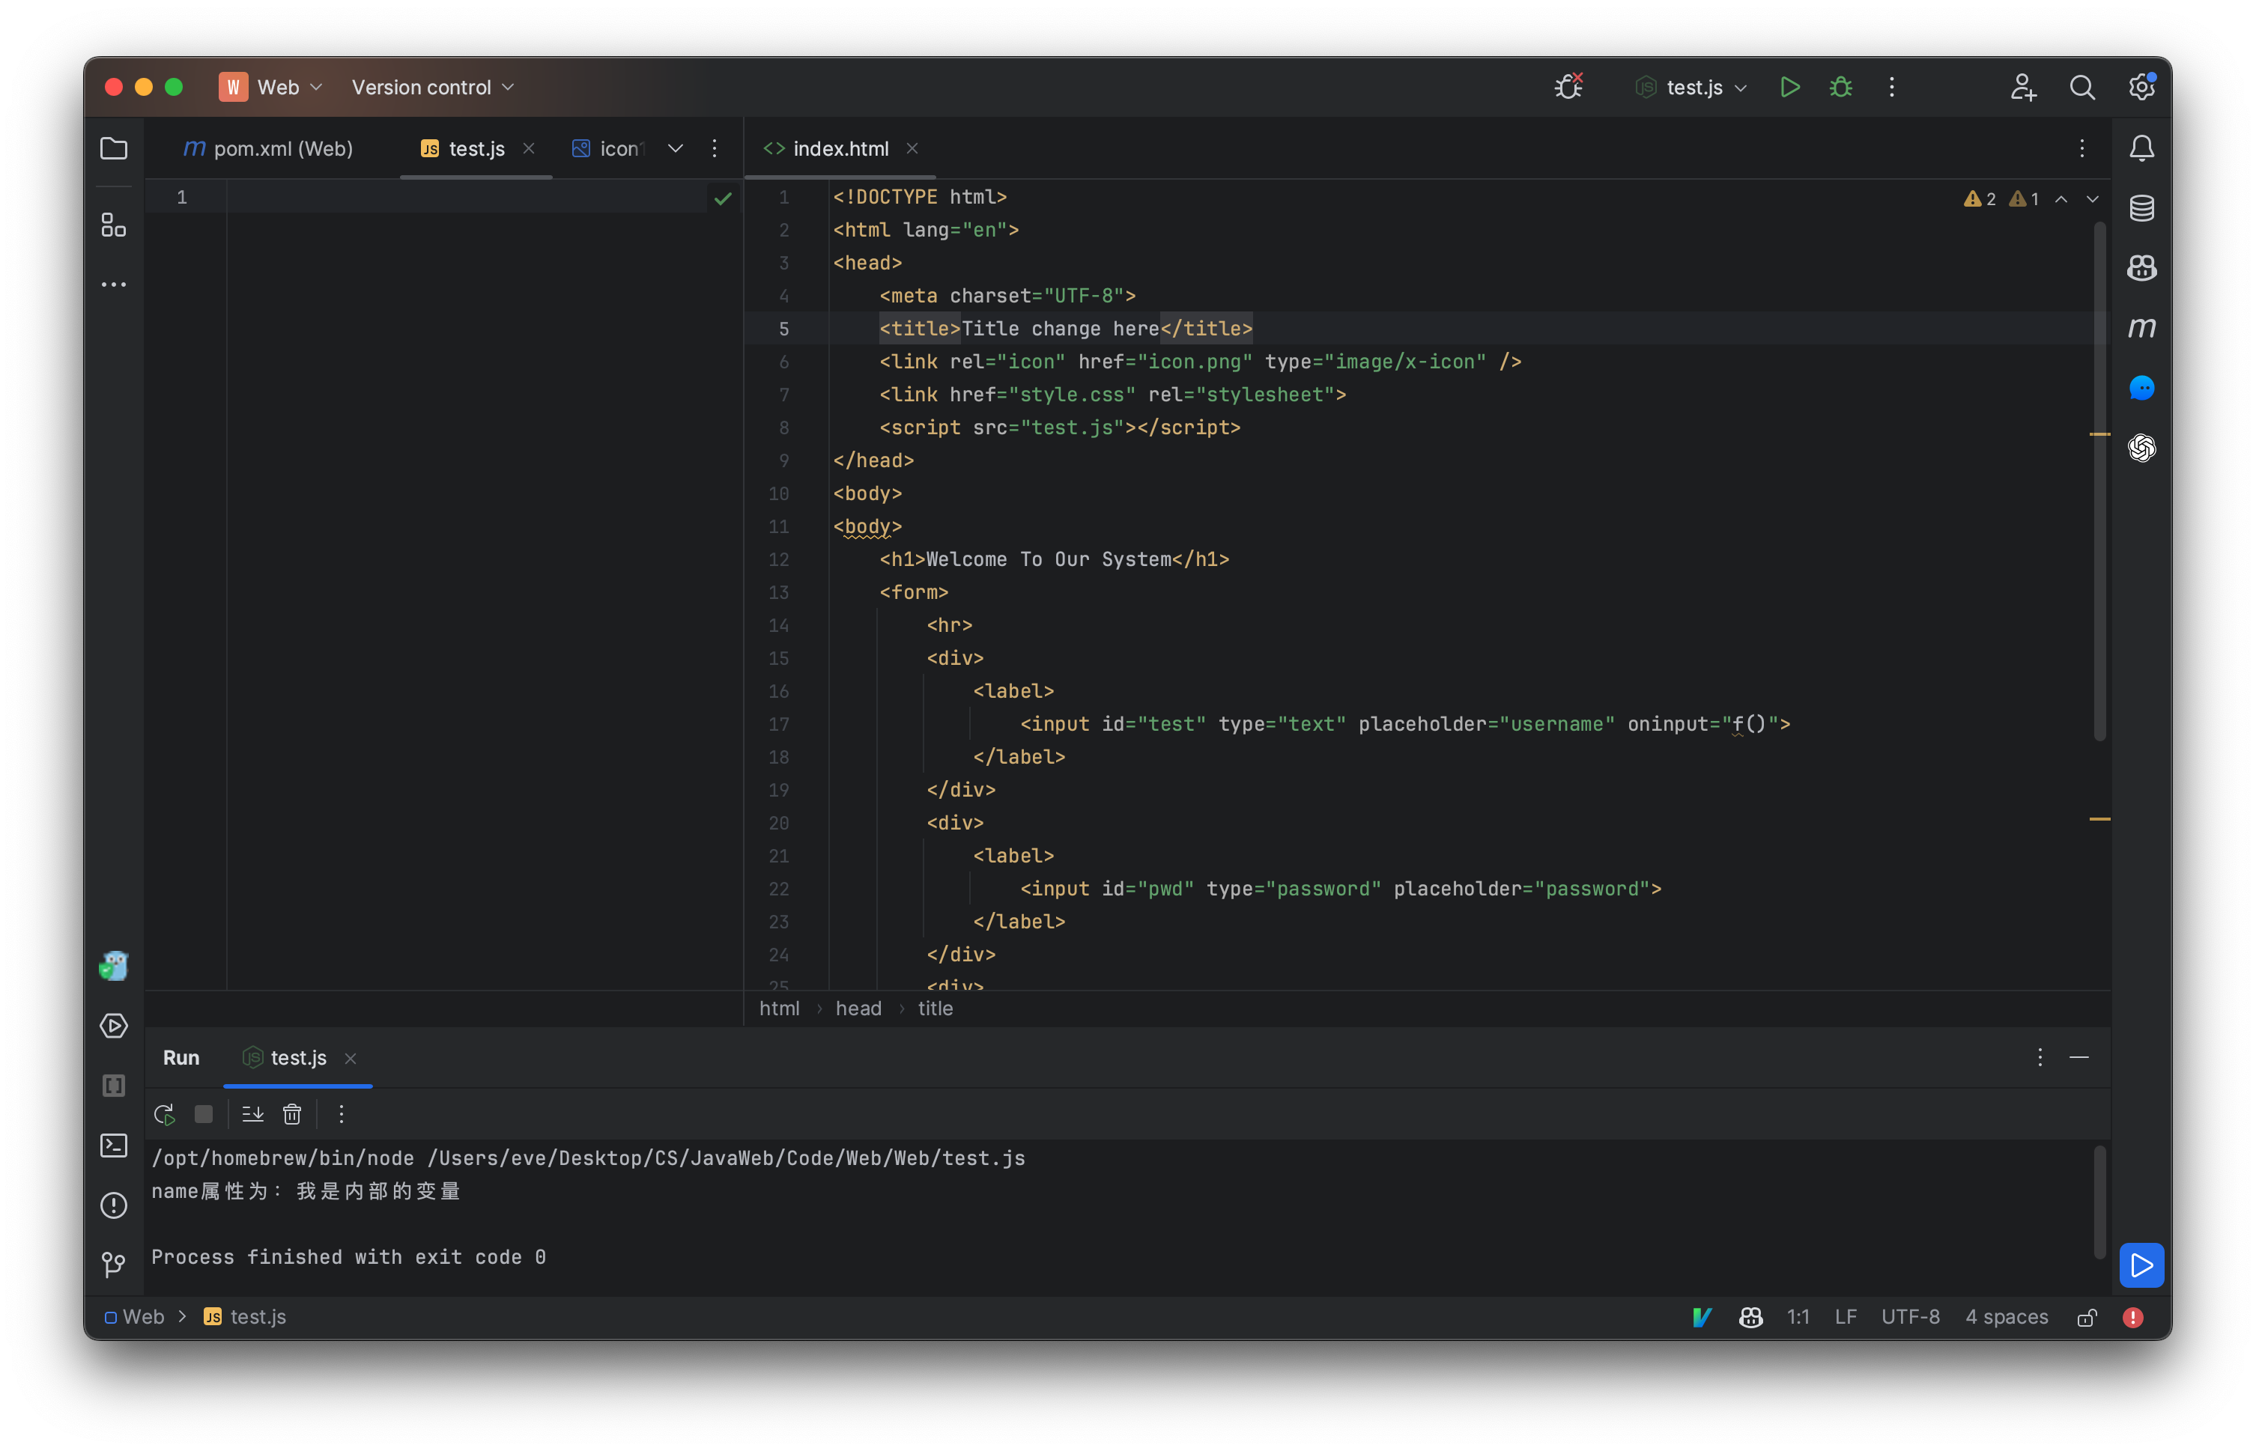Open the Terminal tool window
2256x1451 pixels.
114,1146
